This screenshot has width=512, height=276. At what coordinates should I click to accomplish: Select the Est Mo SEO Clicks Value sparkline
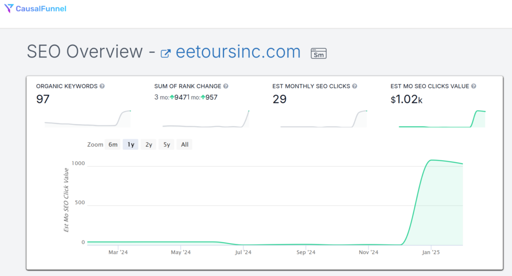tap(442, 119)
